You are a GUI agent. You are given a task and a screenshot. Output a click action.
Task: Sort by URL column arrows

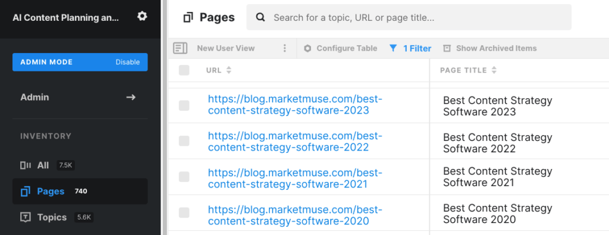coord(229,70)
